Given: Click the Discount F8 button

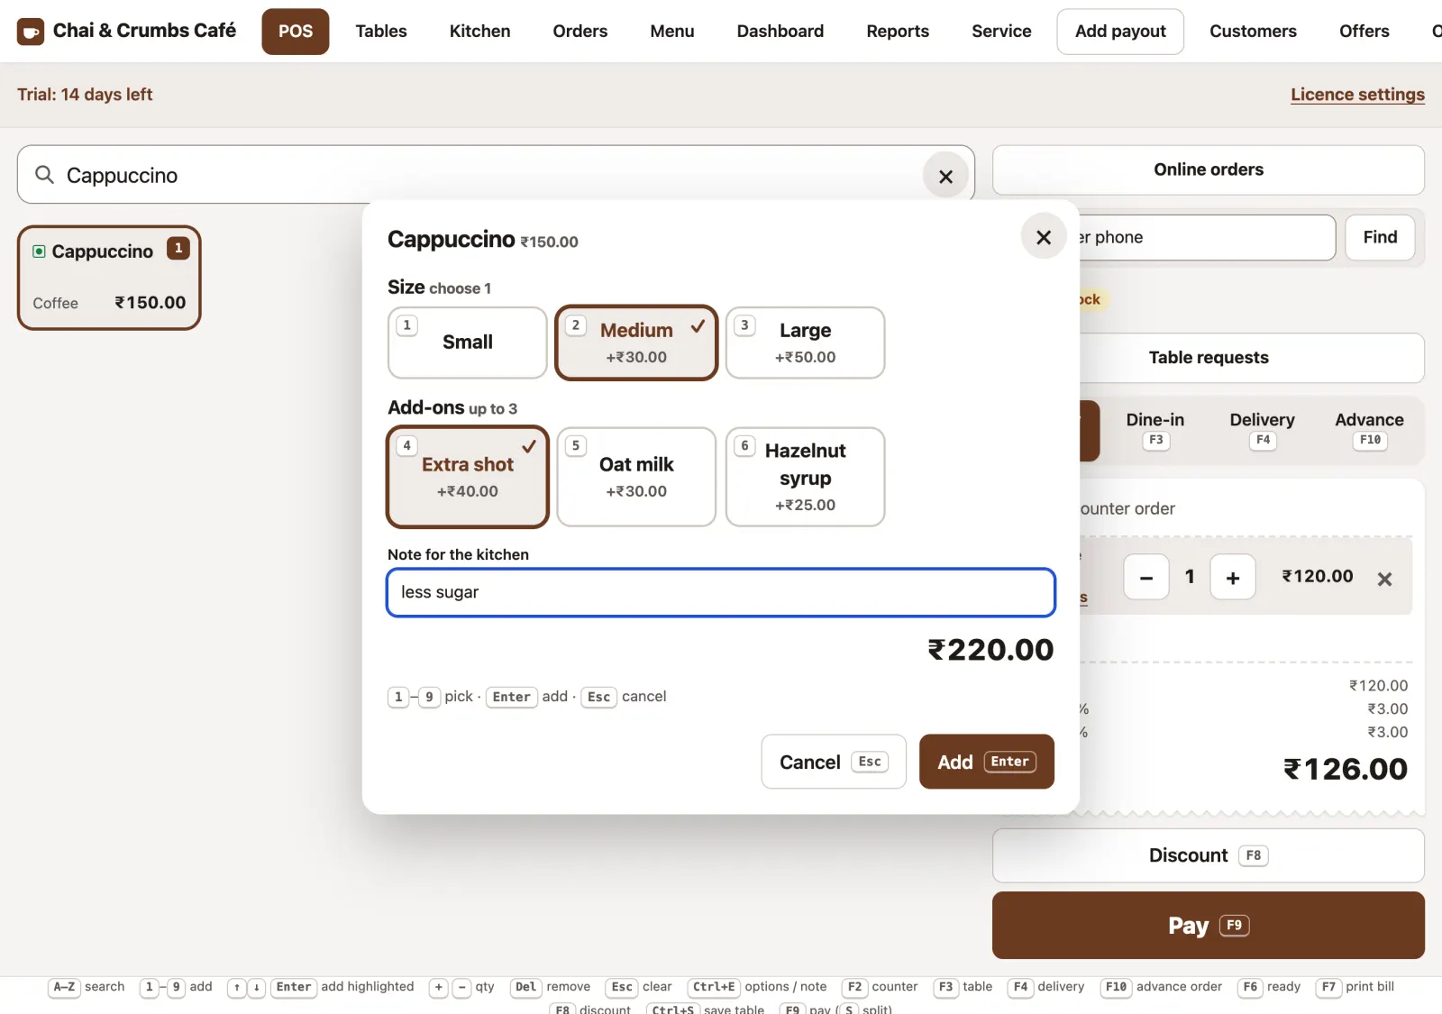Looking at the screenshot, I should click(1209, 855).
